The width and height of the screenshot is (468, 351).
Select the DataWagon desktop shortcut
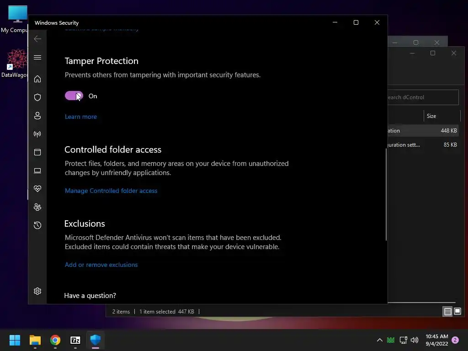coord(14,63)
